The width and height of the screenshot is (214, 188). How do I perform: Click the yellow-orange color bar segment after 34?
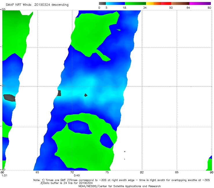click(153, 3)
